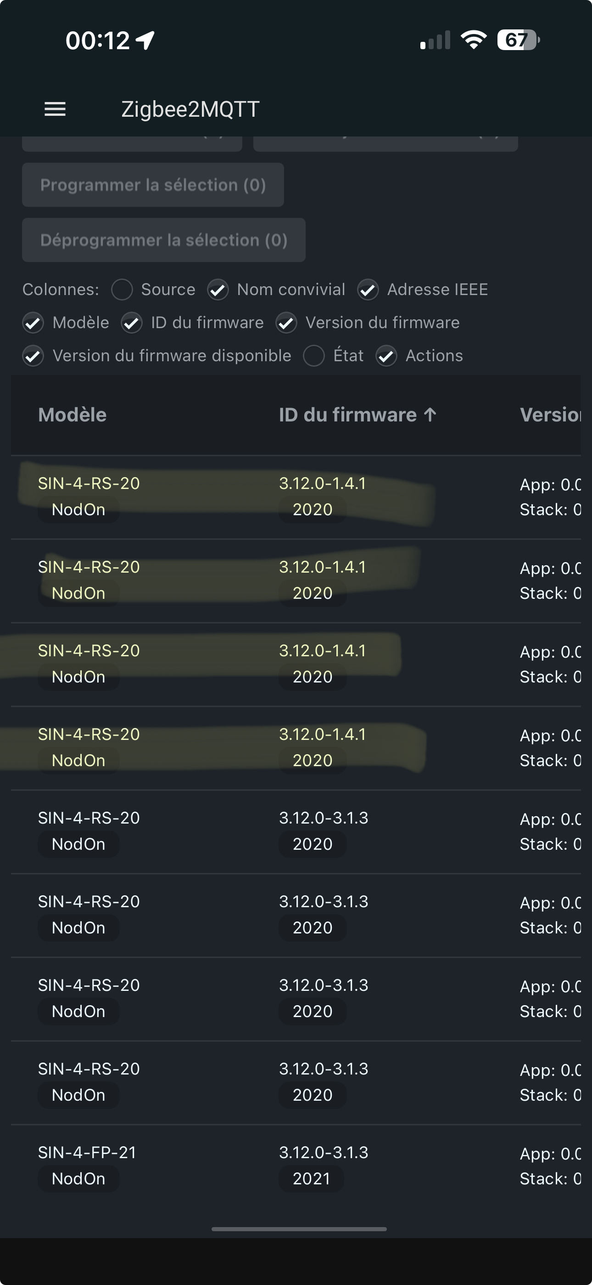The image size is (592, 1285).
Task: Uncheck the Nom convivial column
Action: 218,290
